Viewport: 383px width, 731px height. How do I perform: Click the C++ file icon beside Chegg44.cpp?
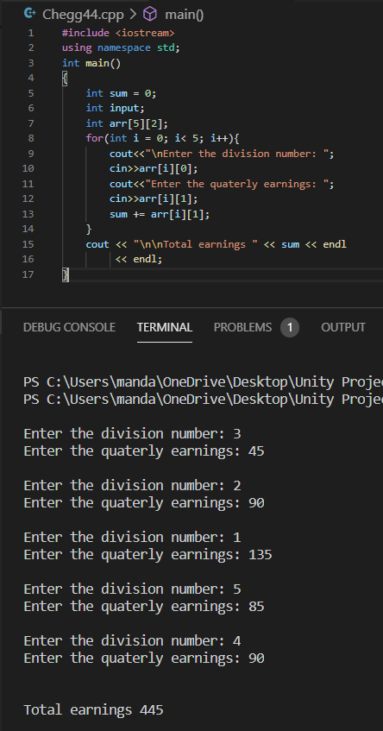pos(30,14)
